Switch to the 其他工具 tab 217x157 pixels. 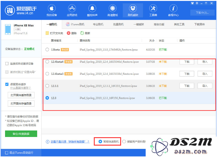(x=179, y=24)
